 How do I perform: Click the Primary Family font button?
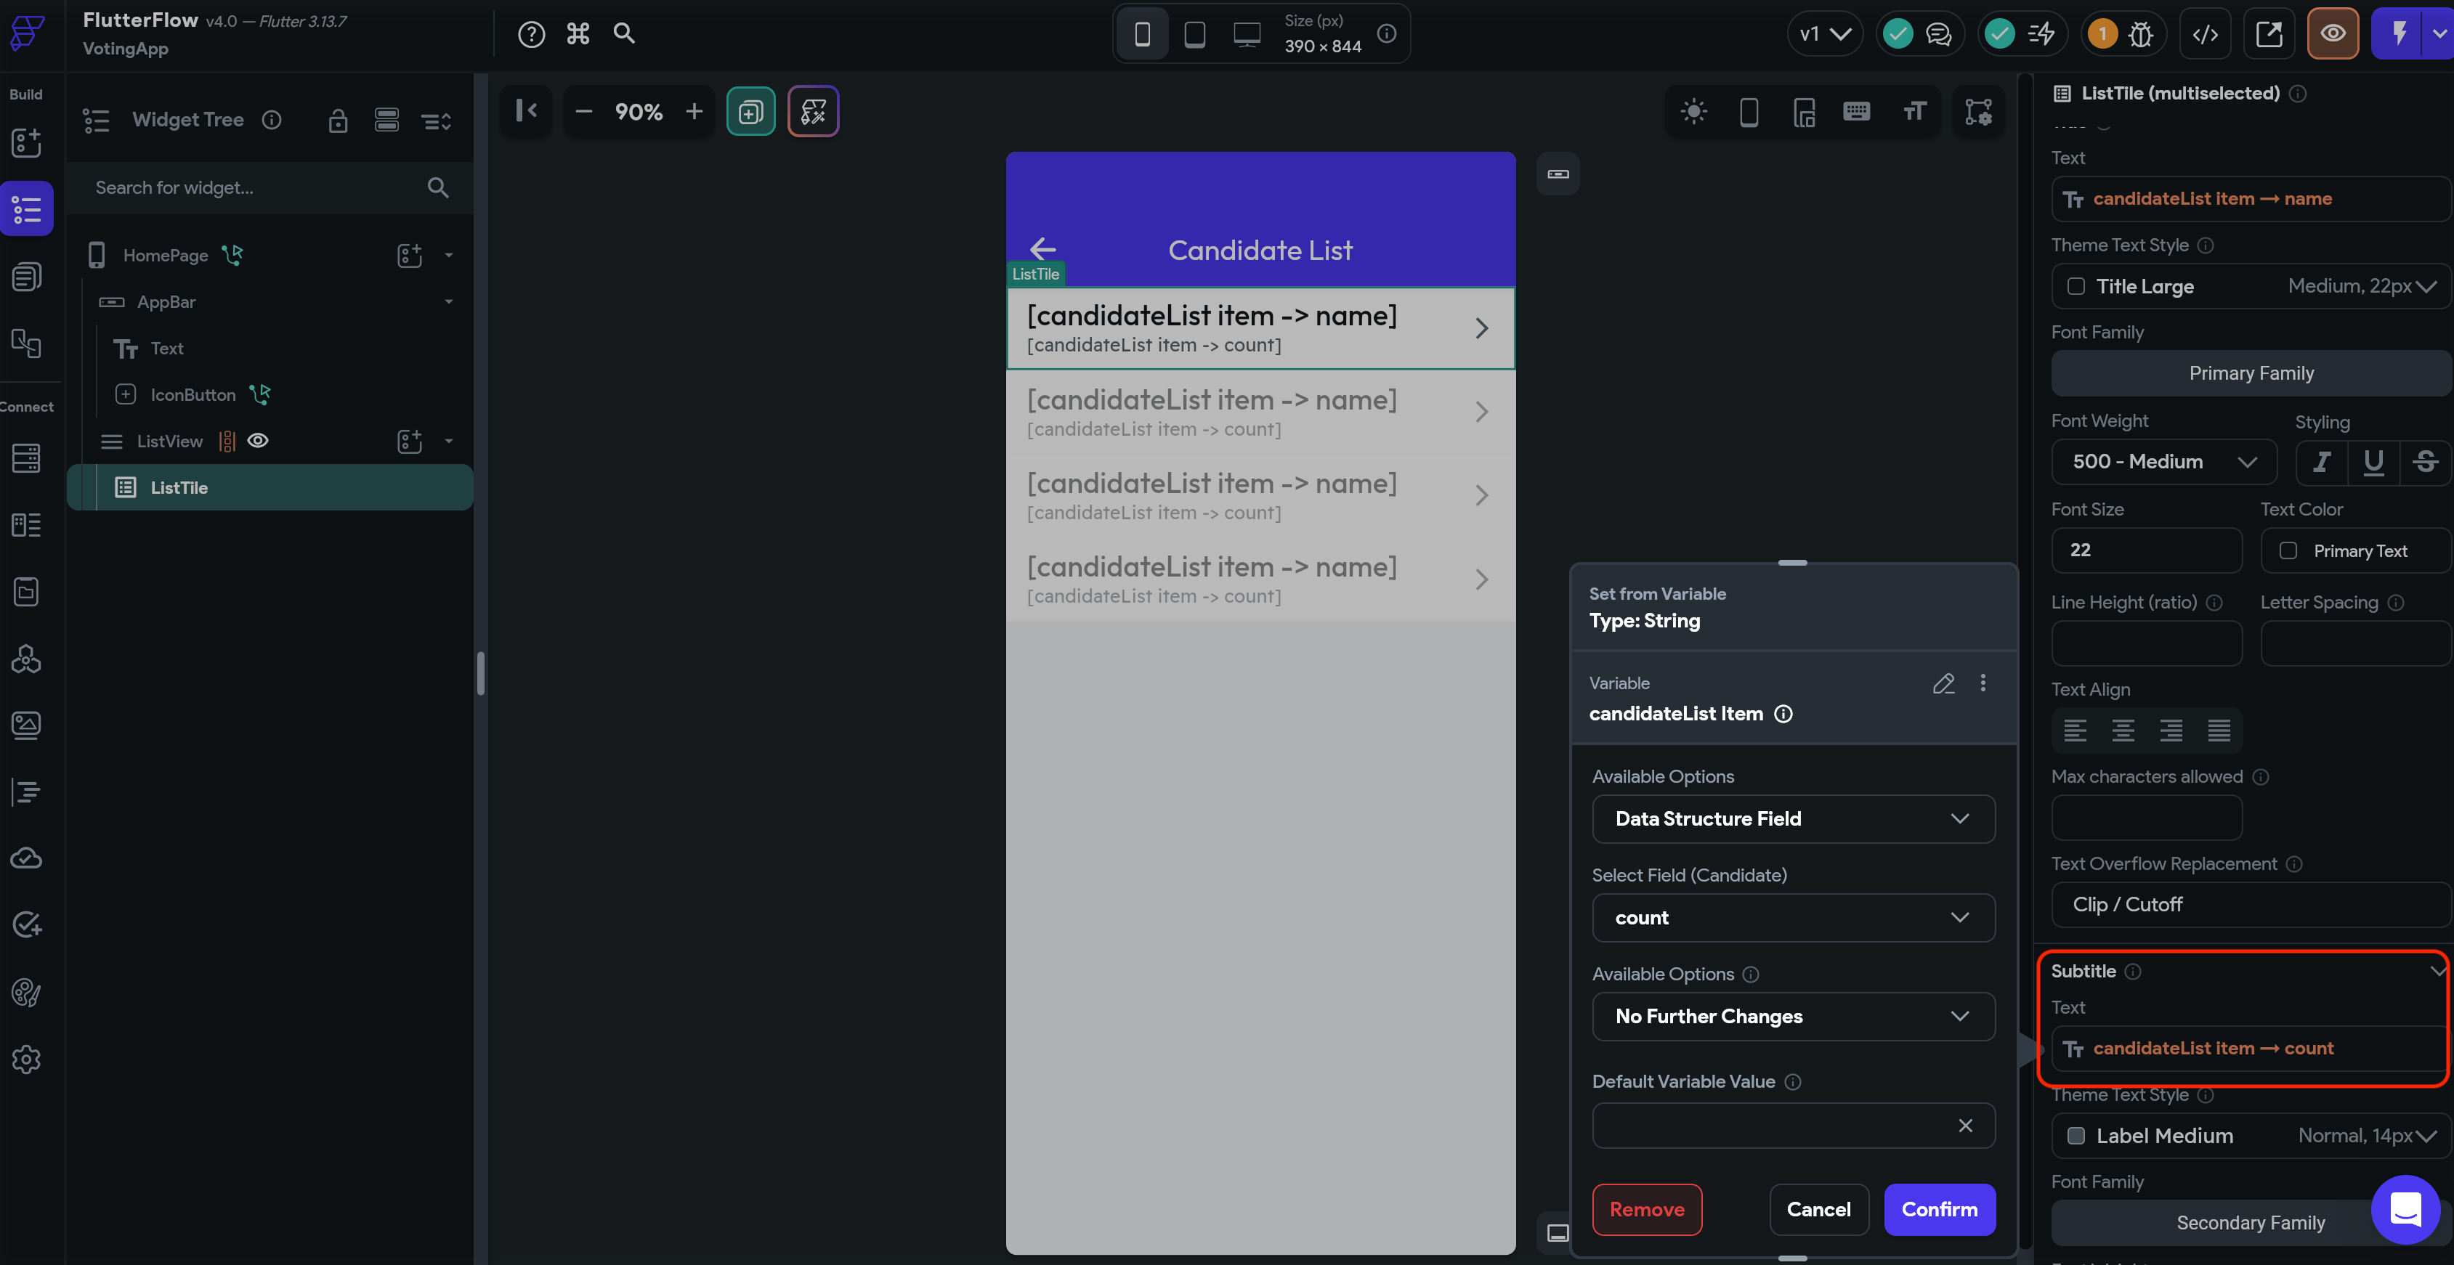[2251, 373]
